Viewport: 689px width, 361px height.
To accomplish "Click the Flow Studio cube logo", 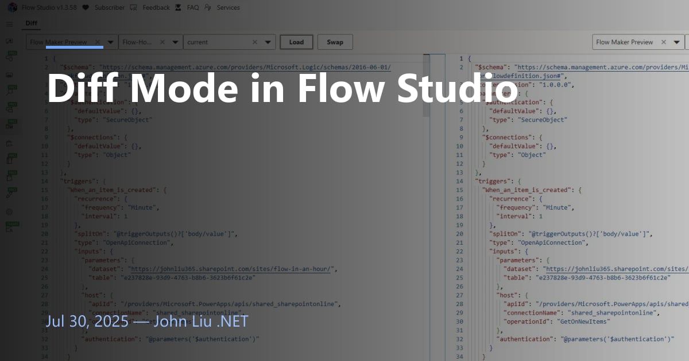I will pyautogui.click(x=11, y=8).
